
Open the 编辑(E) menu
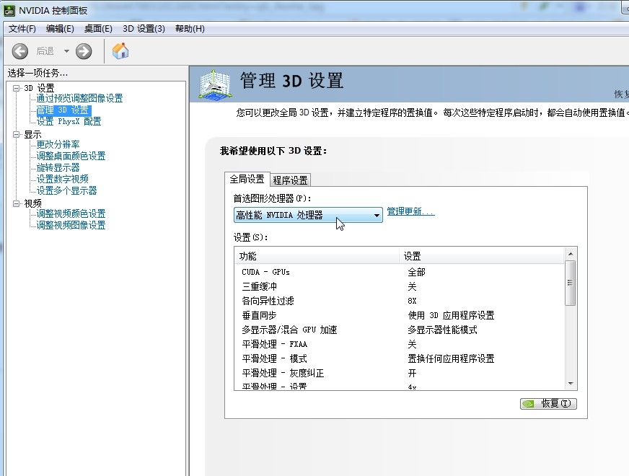tap(60, 29)
